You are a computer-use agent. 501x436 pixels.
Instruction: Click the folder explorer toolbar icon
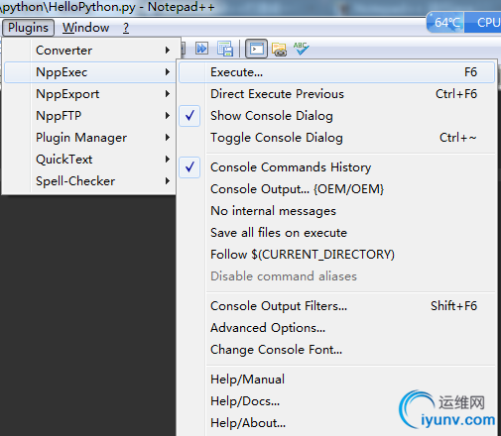[279, 50]
